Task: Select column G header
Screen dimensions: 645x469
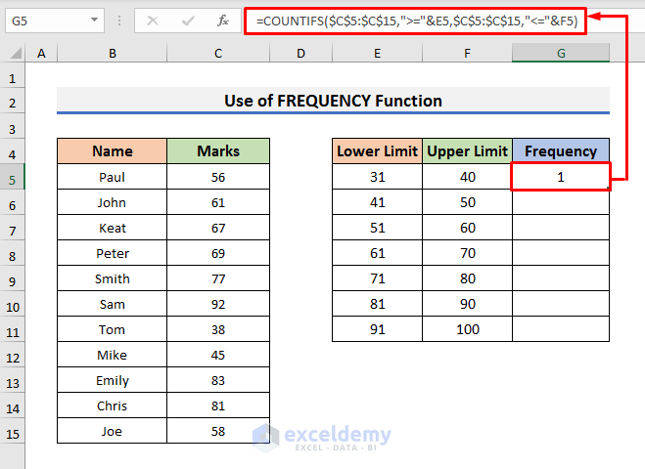Action: click(561, 54)
